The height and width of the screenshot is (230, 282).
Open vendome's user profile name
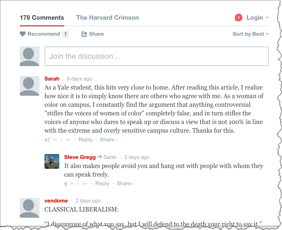[56, 201]
